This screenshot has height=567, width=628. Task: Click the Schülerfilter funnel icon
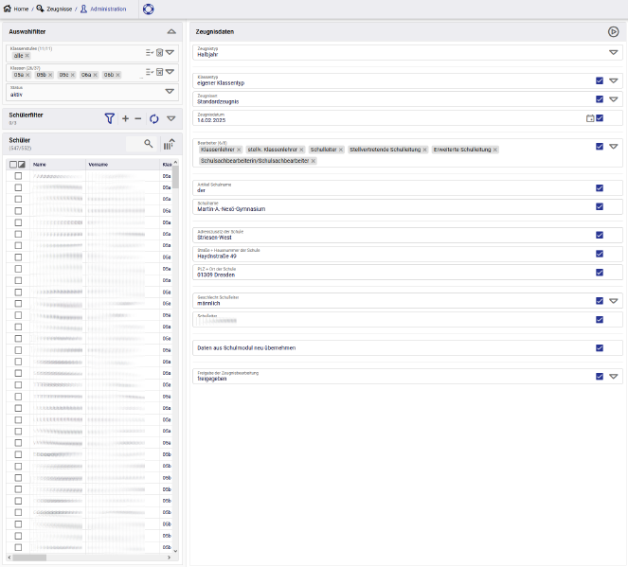[x=110, y=118]
